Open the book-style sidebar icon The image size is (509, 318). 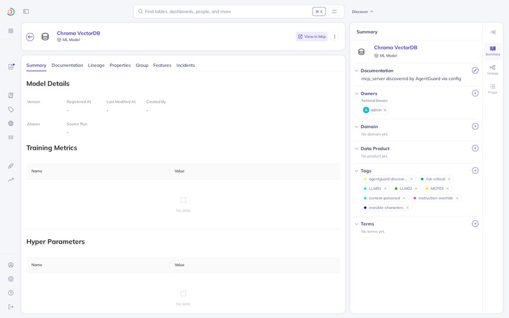(11, 95)
